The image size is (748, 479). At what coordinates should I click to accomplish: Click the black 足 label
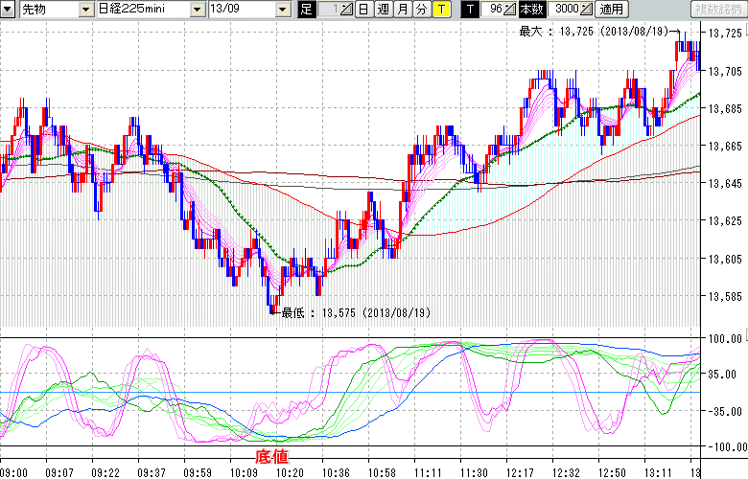pos(306,9)
